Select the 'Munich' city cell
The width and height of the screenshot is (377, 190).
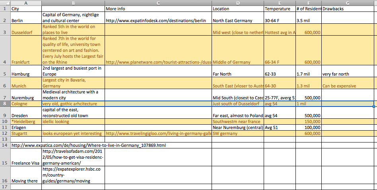coord(26,83)
